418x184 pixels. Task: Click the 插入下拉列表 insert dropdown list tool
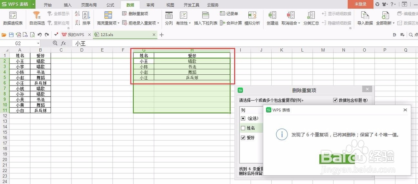click(206, 18)
